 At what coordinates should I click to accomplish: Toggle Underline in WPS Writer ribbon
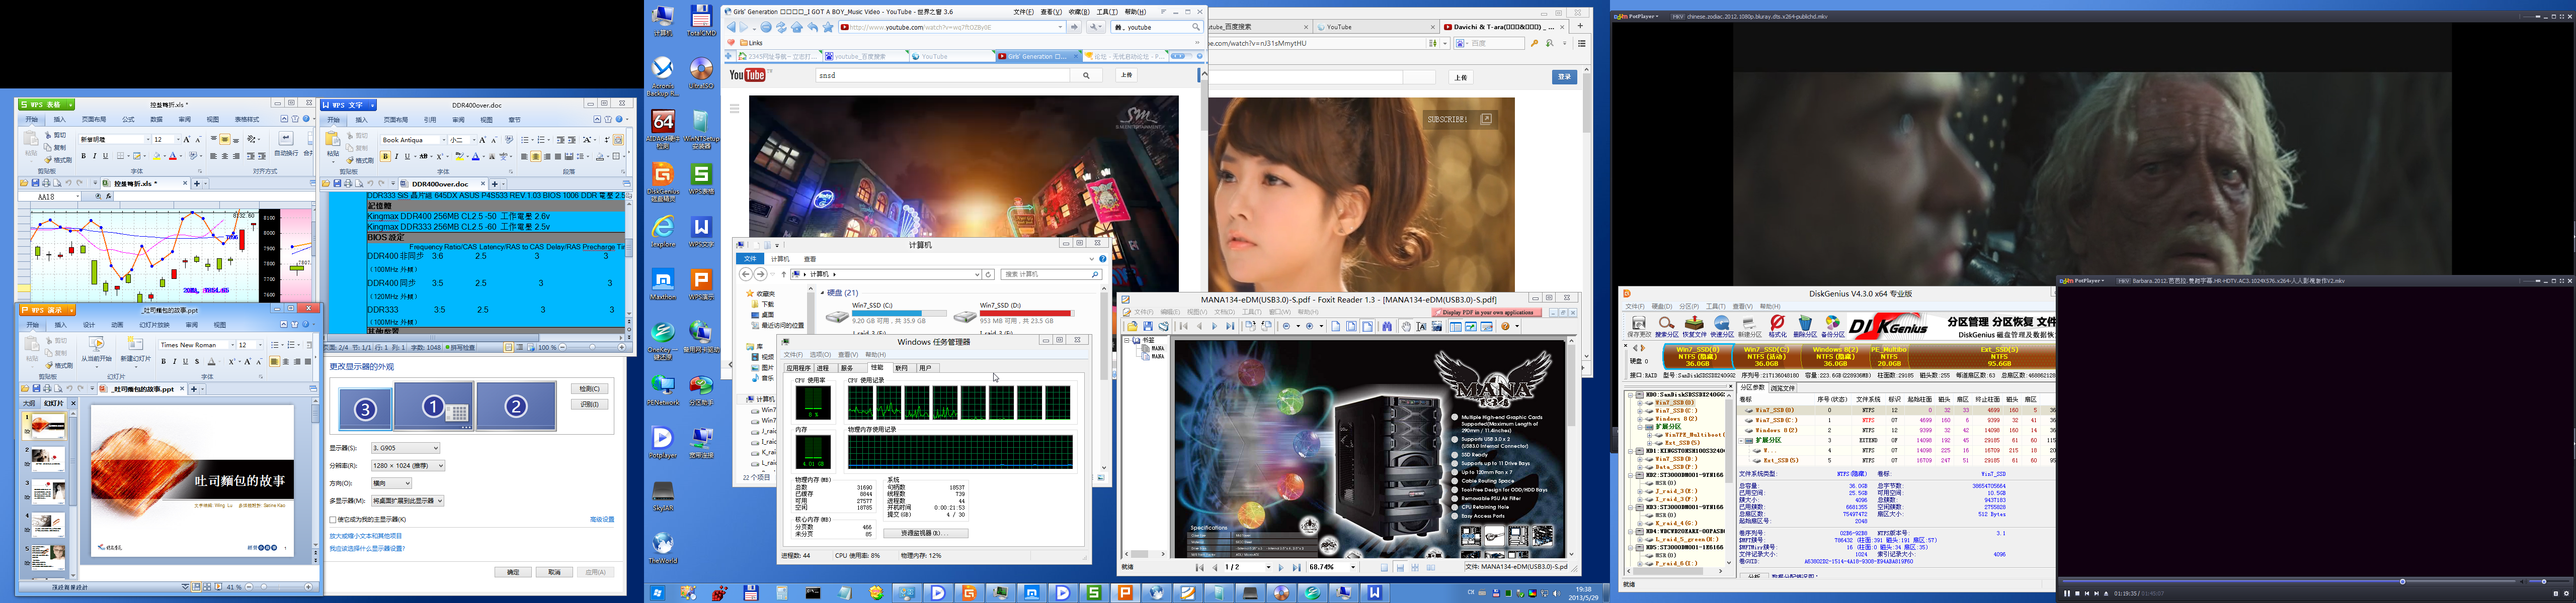(x=408, y=157)
